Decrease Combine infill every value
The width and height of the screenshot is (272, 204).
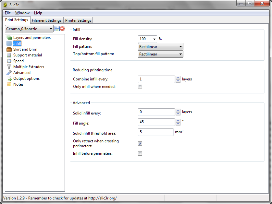pos(178,81)
